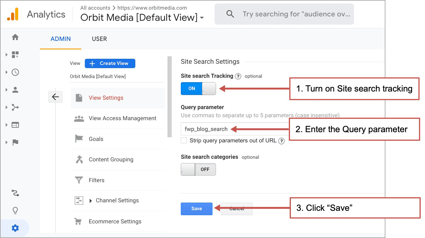Screen dimensions: 425x238
Task: Click the Create View button
Action: 110,63
